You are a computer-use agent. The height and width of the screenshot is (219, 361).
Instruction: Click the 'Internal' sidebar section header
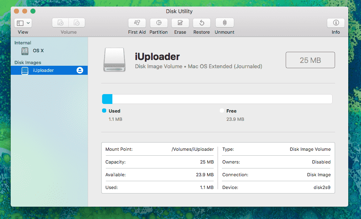click(23, 43)
